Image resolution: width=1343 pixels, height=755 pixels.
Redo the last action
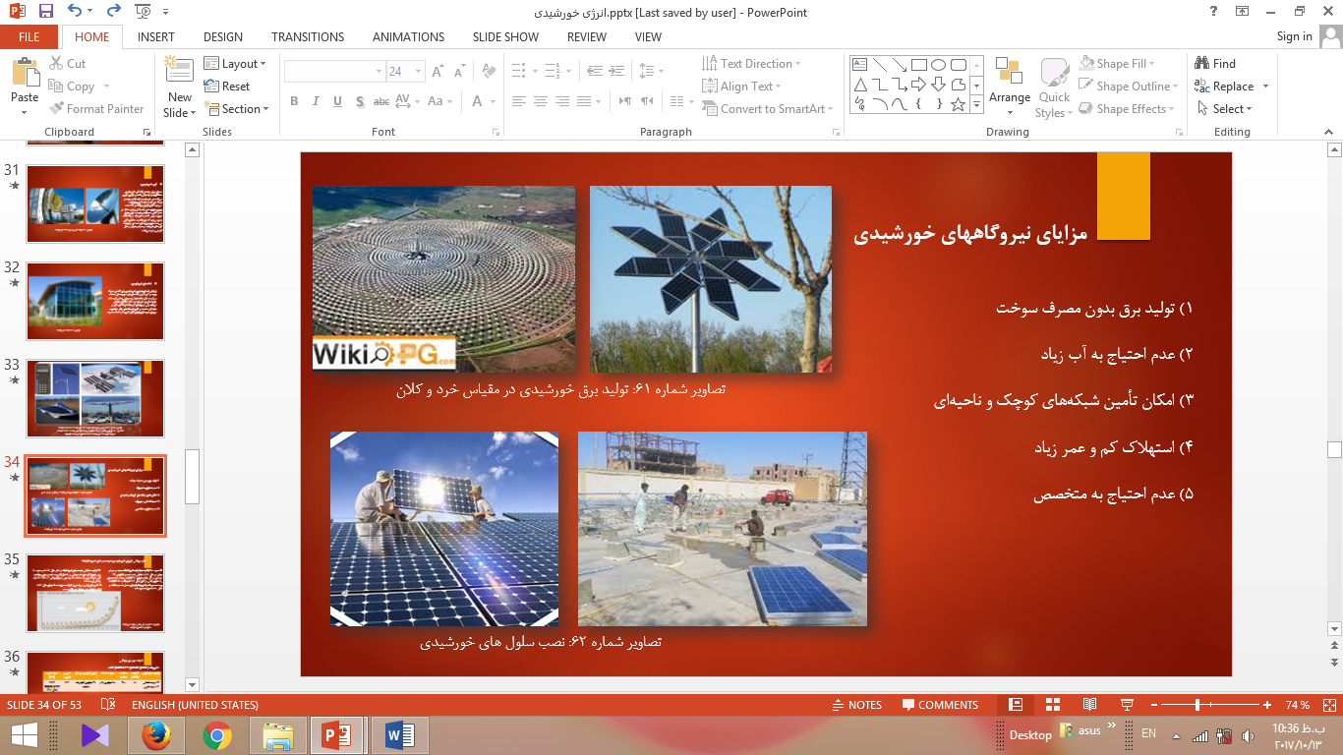pos(112,12)
